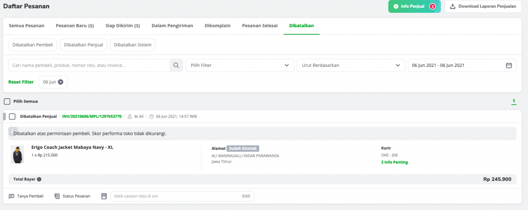This screenshot has height=210, width=528.
Task: Open the 06 Jun 2021 date range picker
Action: 462,65
